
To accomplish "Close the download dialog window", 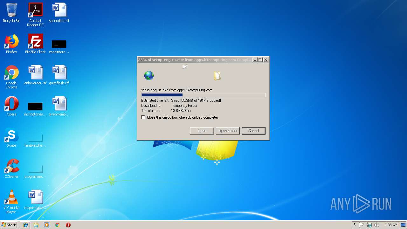I will 266,60.
